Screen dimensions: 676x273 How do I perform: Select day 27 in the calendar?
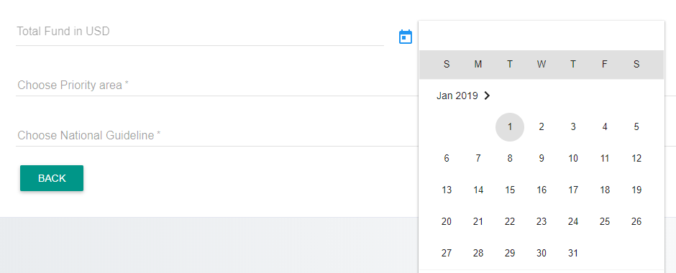click(447, 253)
